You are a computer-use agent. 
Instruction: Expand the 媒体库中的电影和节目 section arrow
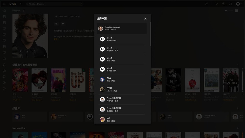[x=237, y=65]
